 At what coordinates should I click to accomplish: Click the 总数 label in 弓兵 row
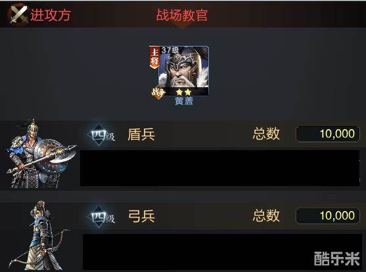coord(266,216)
